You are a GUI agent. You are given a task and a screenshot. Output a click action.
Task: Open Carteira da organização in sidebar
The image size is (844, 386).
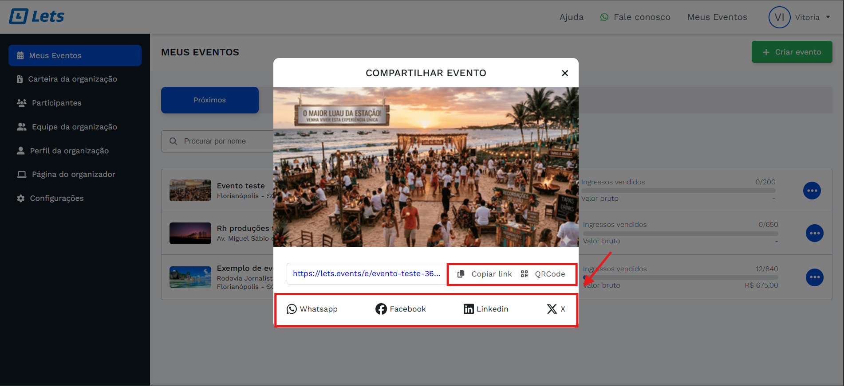(72, 79)
